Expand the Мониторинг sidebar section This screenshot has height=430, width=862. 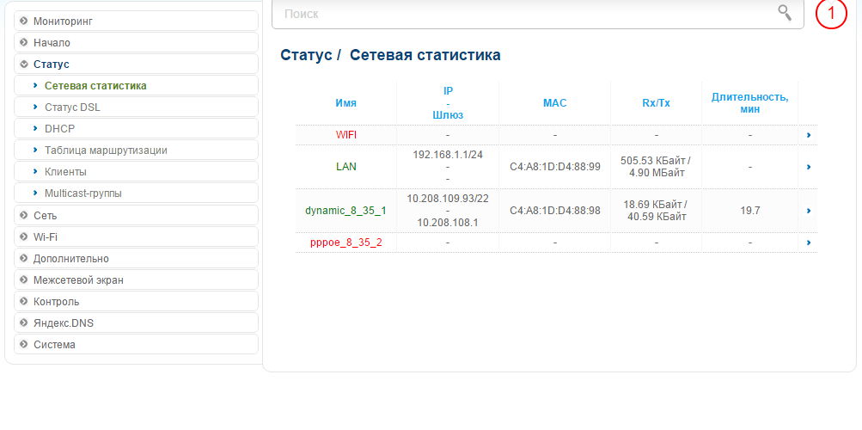(63, 21)
